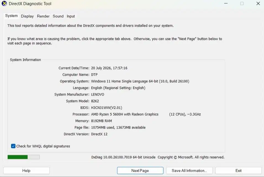Click the Windows 11 Home operating system value
The image size is (264, 177).
[140, 81]
